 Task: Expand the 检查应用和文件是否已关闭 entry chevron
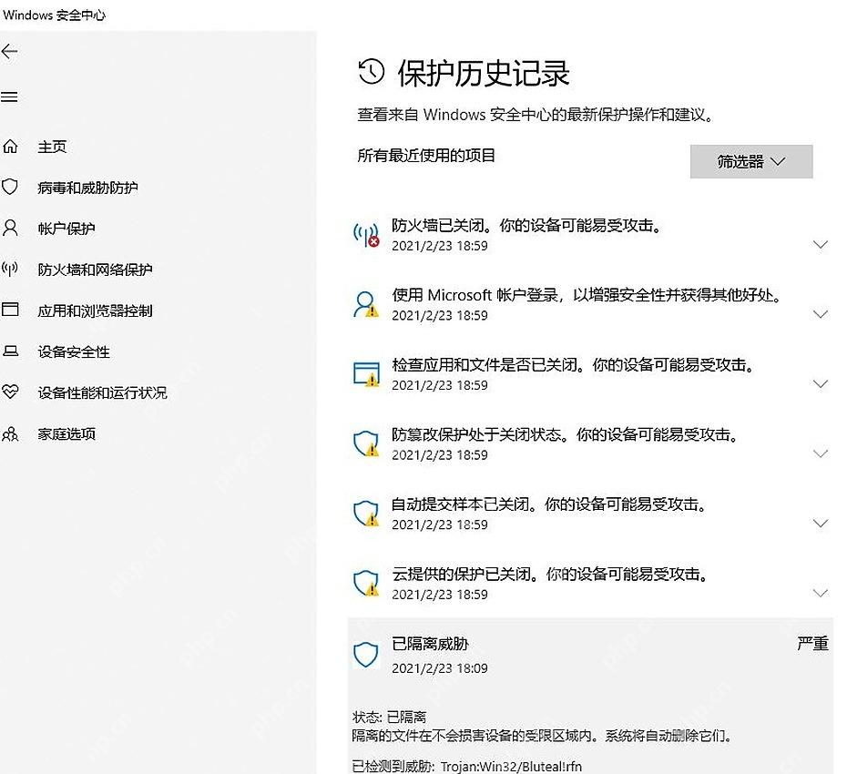coord(821,384)
